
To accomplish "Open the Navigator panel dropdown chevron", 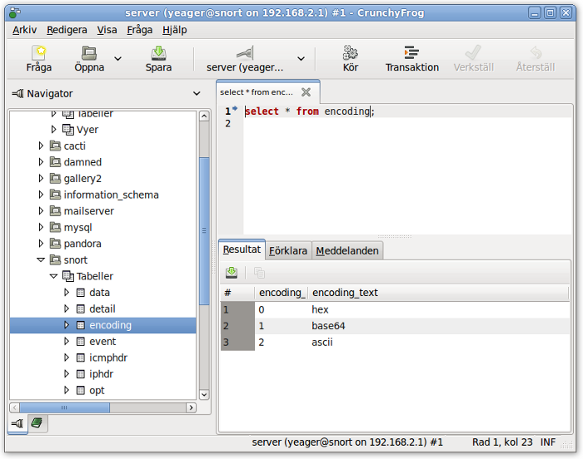I will [x=197, y=94].
